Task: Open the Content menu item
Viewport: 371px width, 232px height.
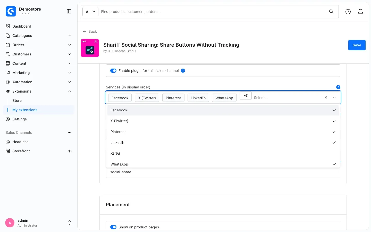Action: 39,63
